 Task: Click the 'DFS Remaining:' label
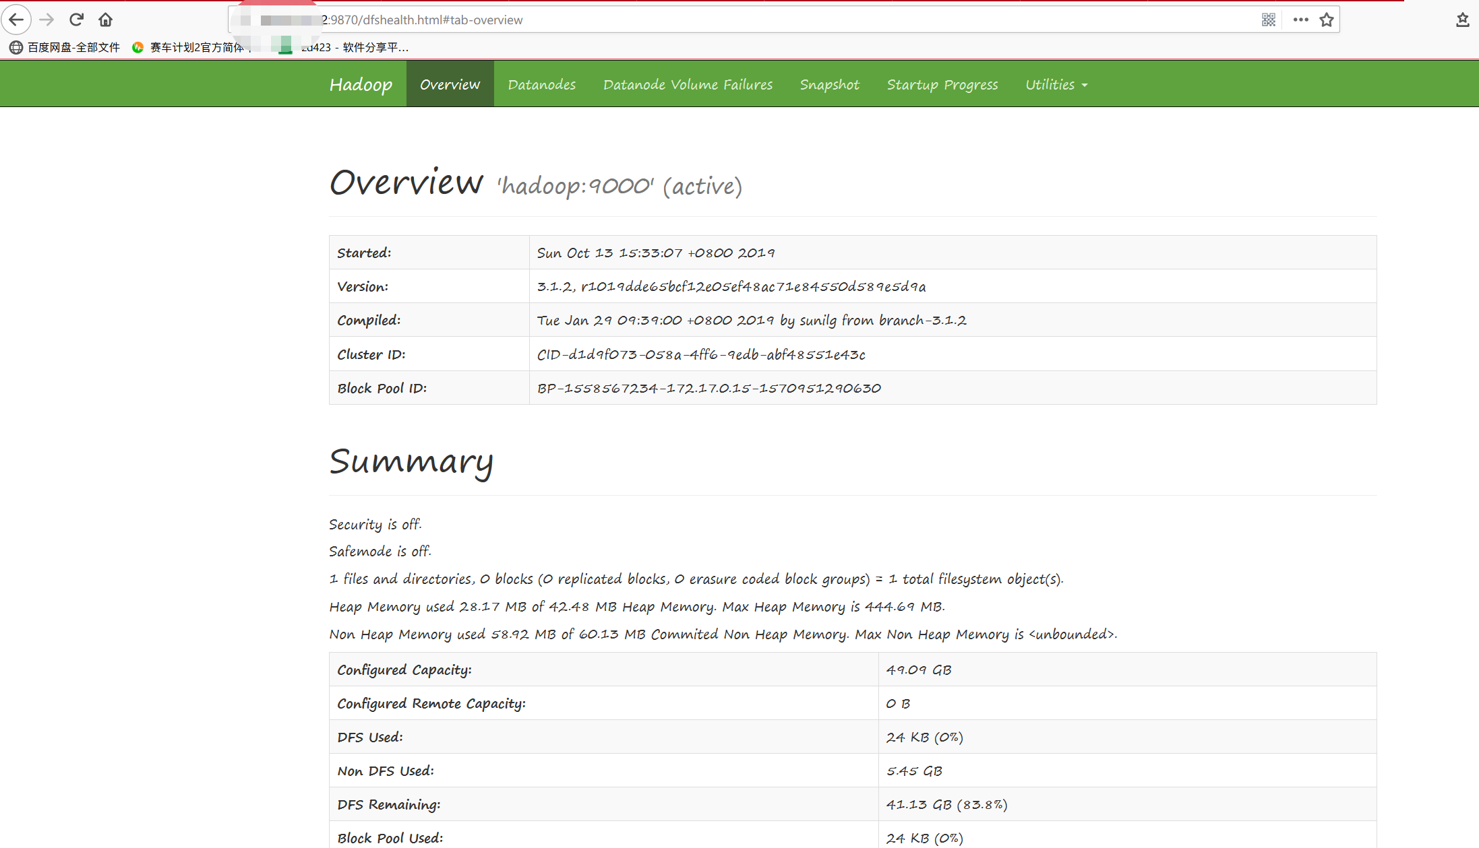[388, 804]
